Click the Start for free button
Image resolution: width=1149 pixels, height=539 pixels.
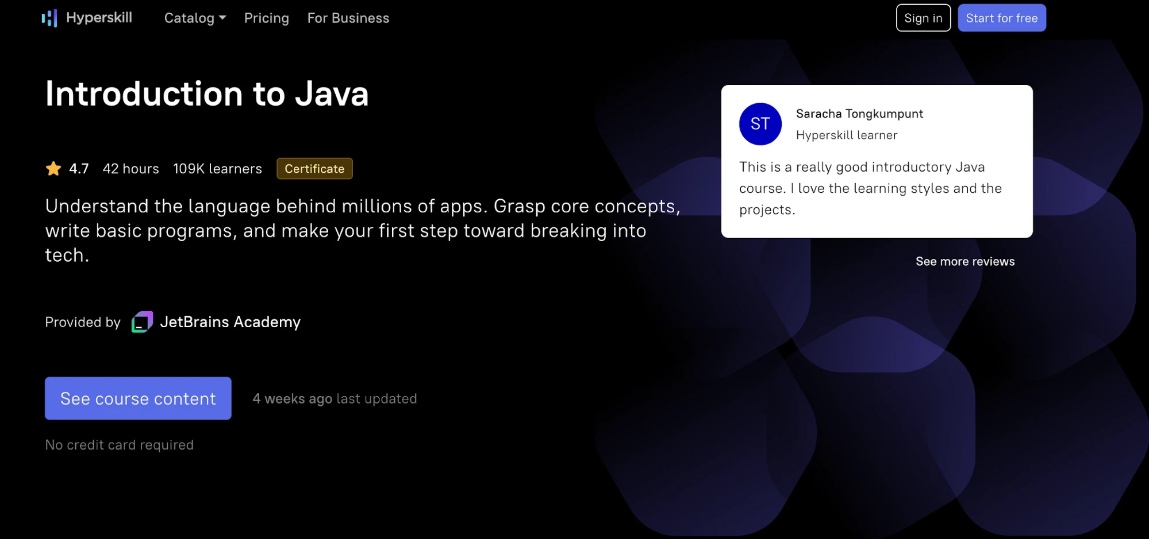point(1001,18)
